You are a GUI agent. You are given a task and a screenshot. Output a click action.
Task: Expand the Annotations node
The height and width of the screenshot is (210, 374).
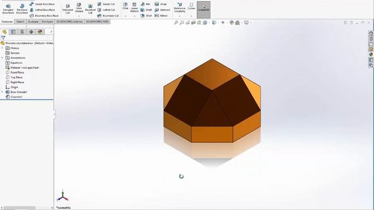tap(2, 58)
